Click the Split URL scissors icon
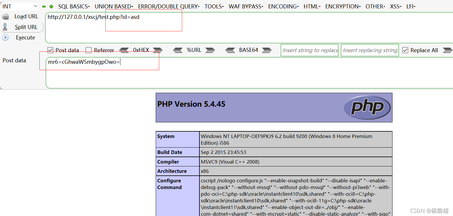453x216 pixels. pyautogui.click(x=5, y=27)
